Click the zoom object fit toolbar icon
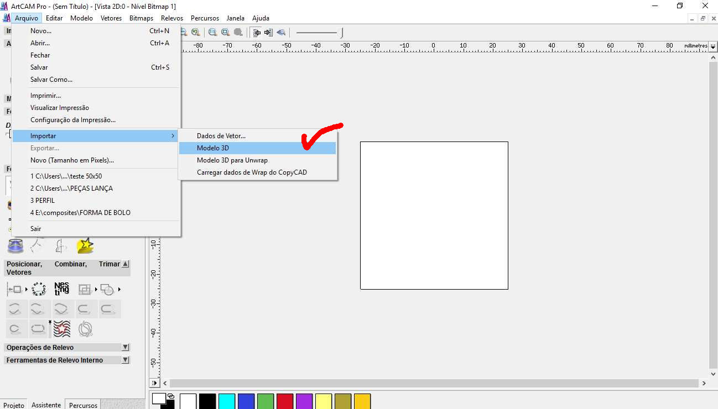Image resolution: width=718 pixels, height=409 pixels. pos(226,33)
